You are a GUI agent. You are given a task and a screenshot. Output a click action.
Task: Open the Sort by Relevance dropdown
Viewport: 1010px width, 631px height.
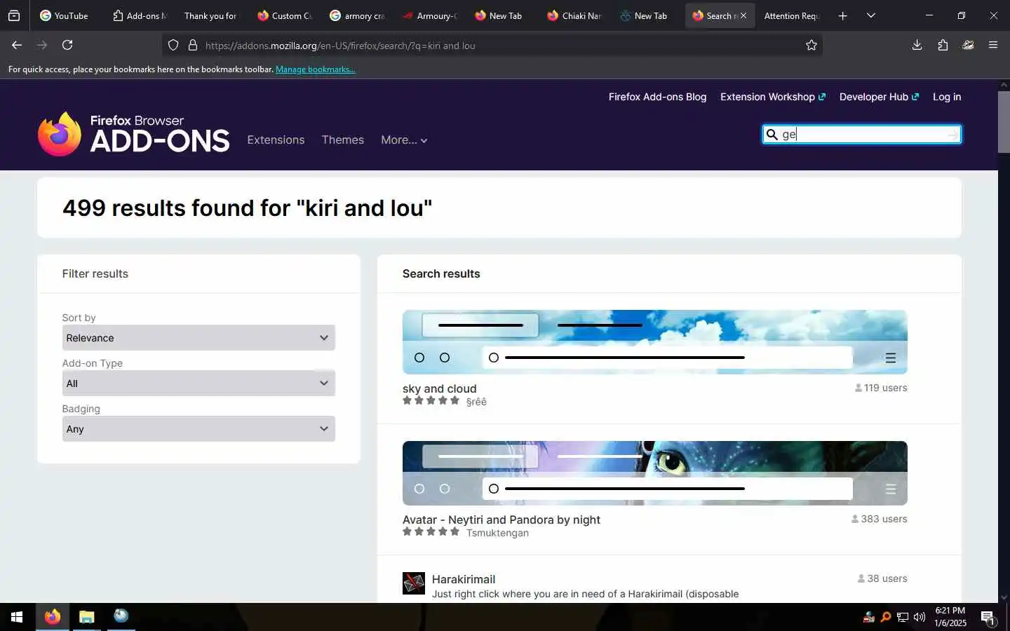tap(198, 338)
